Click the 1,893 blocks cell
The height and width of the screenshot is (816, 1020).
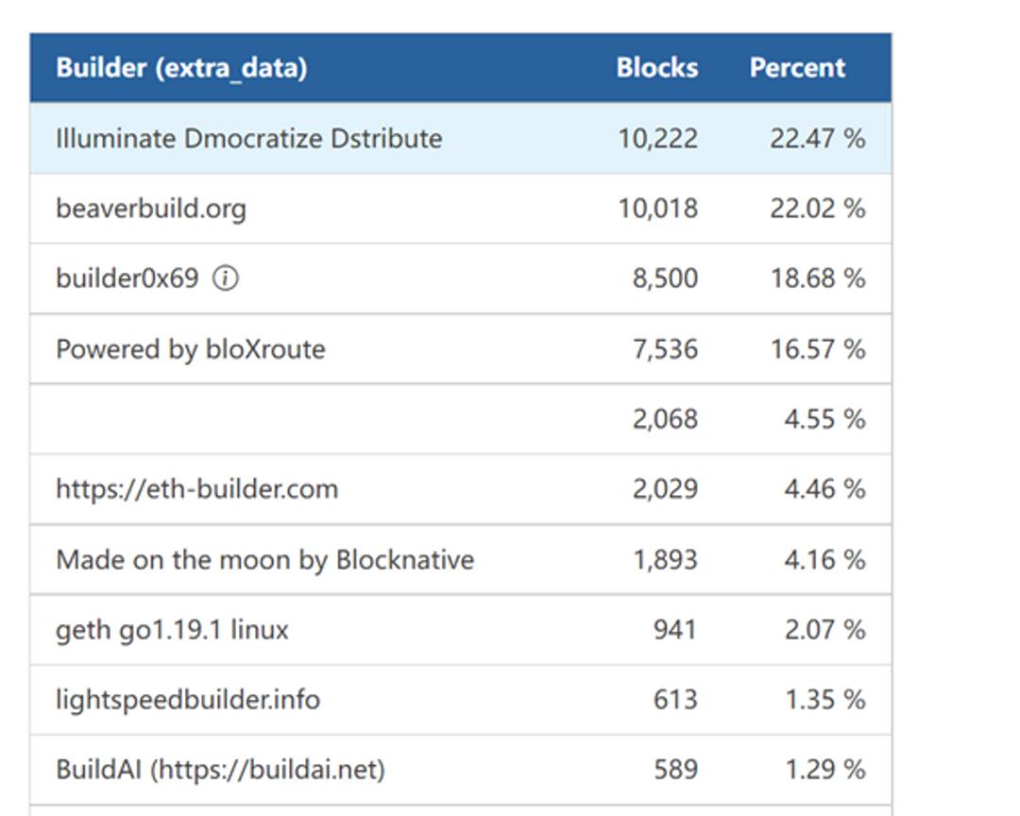(x=665, y=559)
